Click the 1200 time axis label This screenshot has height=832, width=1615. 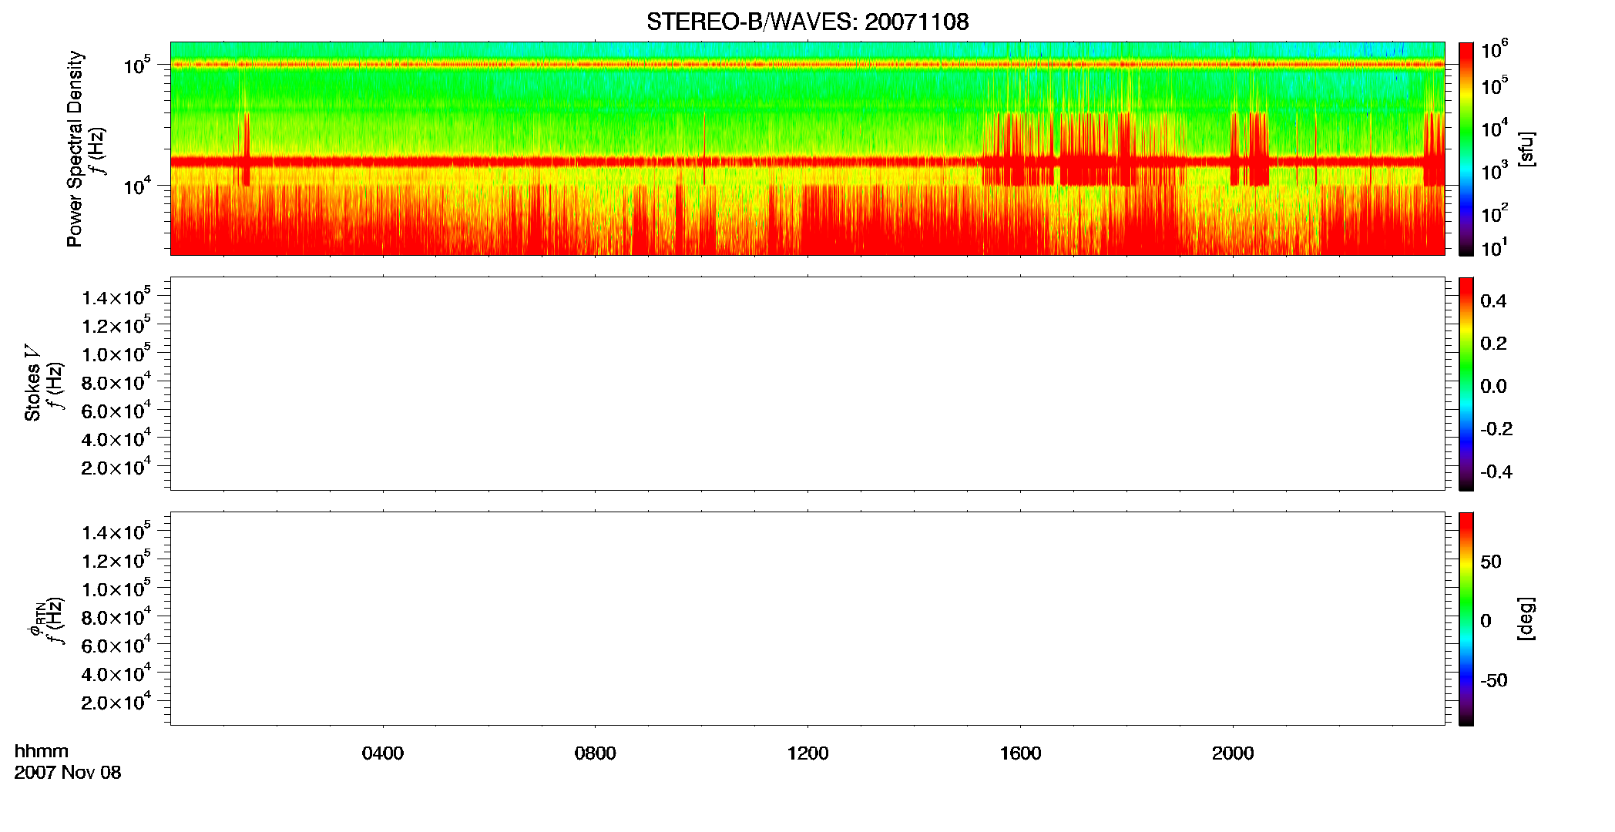coord(807,753)
